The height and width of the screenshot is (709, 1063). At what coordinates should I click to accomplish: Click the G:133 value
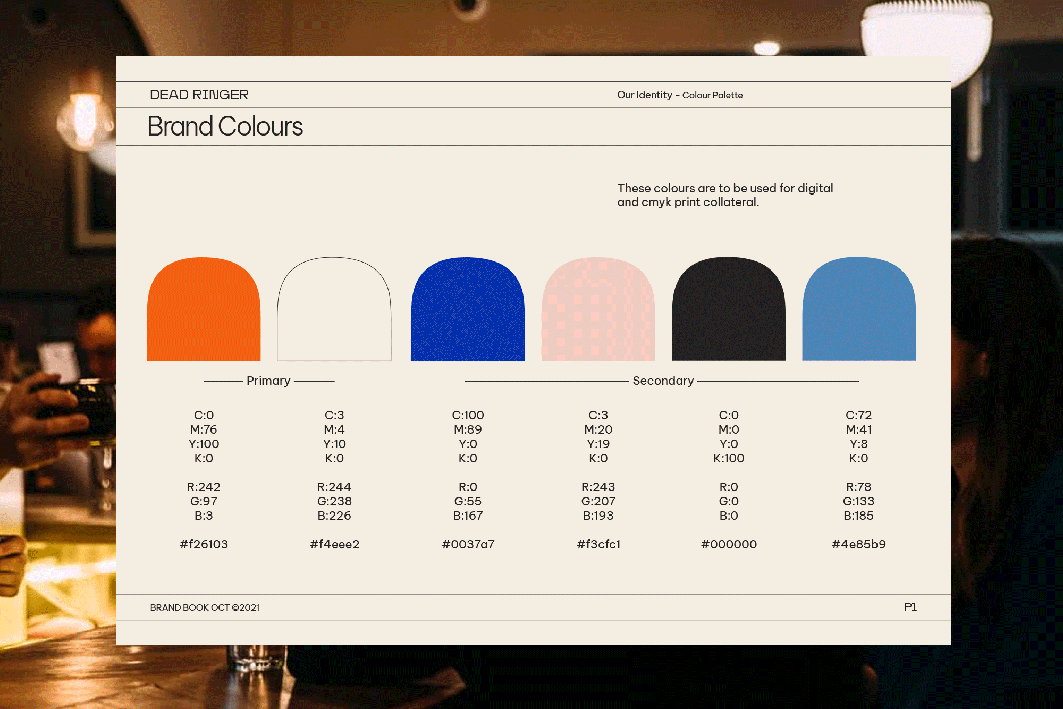(859, 501)
